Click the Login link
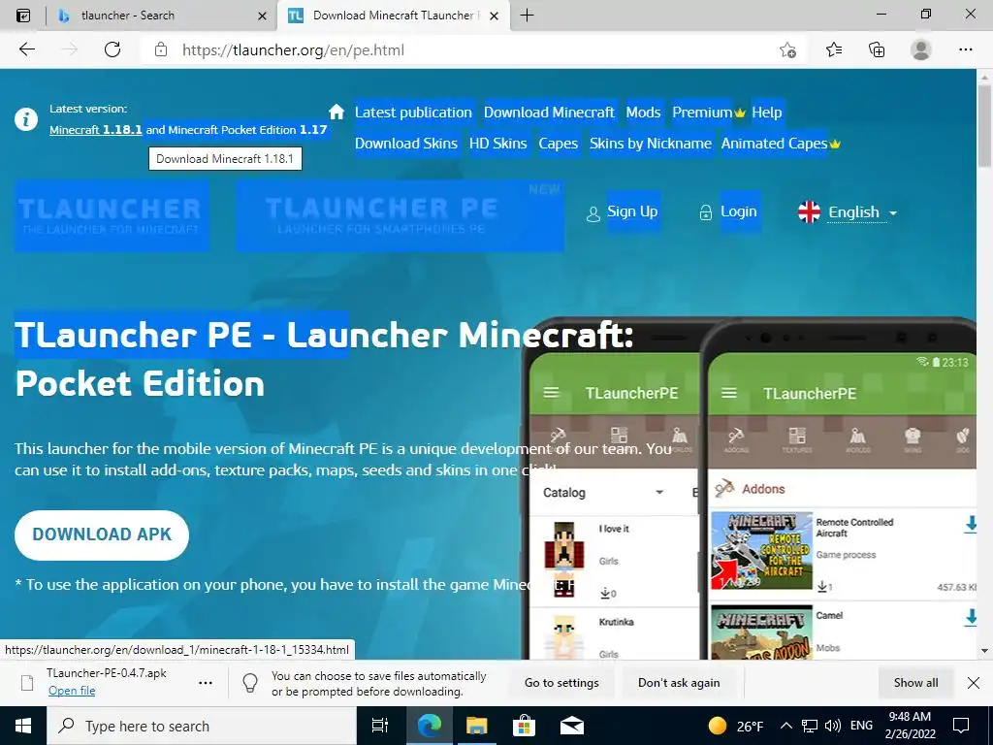The width and height of the screenshot is (993, 745). (738, 211)
